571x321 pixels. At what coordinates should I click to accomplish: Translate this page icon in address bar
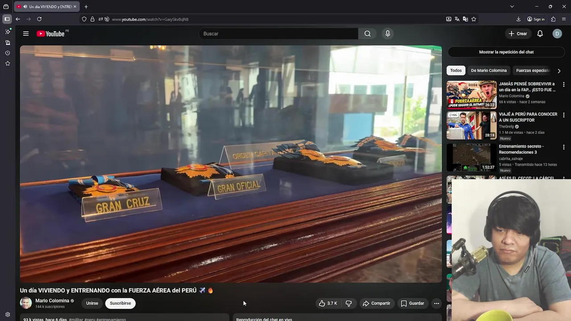(457, 19)
